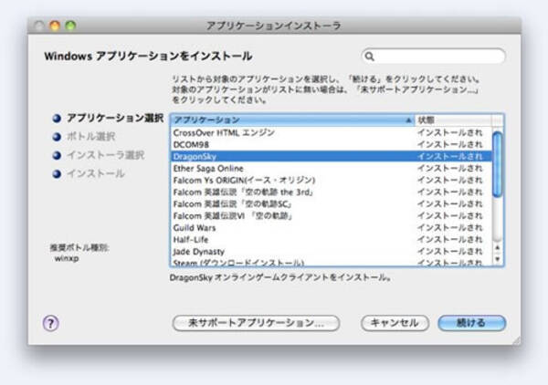This screenshot has height=385, width=548.
Task: Select CrossOver HTML エンジン in the list
Action: [x=224, y=132]
